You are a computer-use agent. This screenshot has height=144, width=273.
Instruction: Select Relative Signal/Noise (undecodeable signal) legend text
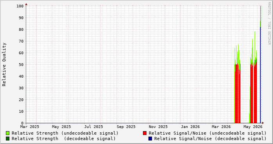pyautogui.click(x=208, y=133)
